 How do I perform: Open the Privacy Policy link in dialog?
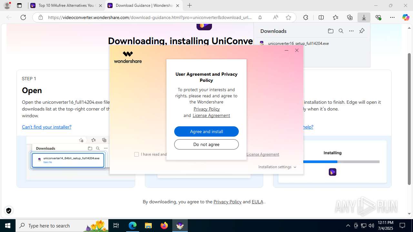pyautogui.click(x=206, y=109)
